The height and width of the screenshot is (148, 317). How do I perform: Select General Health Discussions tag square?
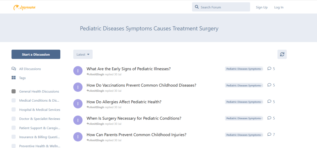pyautogui.click(x=14, y=91)
